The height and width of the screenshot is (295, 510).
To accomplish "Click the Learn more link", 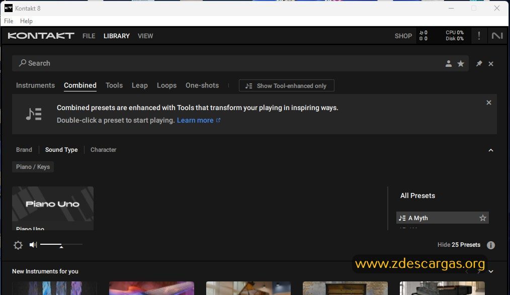I will coord(198,120).
